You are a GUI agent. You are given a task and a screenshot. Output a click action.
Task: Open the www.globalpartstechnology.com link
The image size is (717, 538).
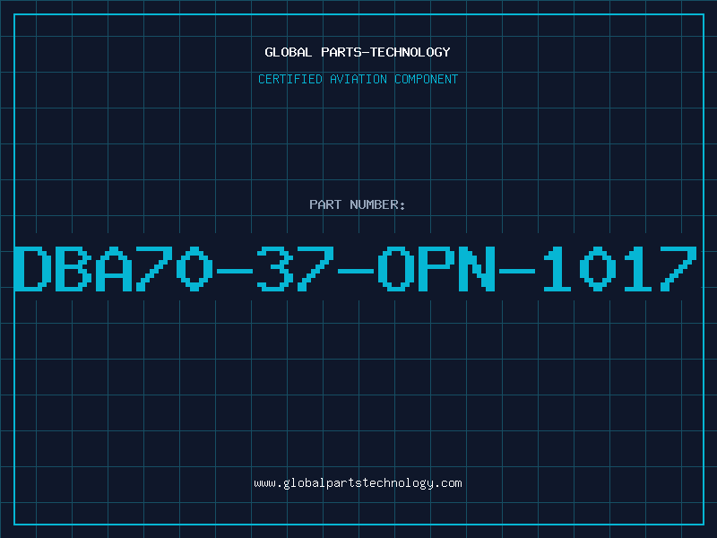tap(358, 483)
